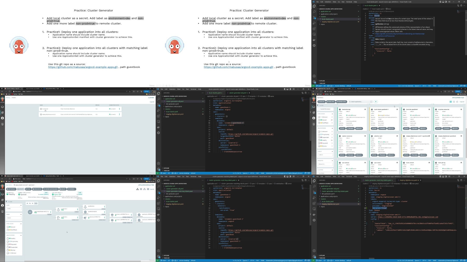This screenshot has height=262, width=467.
Task: Open kebab menu on root staging-digitalocean-ams3-1 application node
Action: tap(51, 212)
